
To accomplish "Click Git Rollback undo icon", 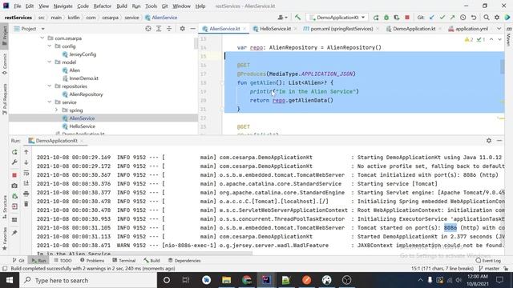I will coord(474,18).
